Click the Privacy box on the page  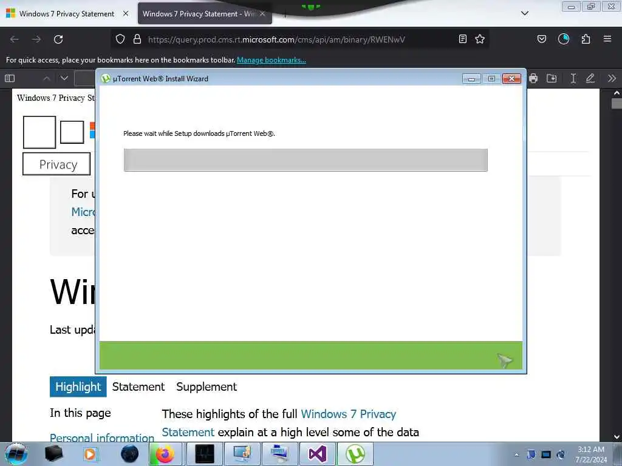pos(56,164)
